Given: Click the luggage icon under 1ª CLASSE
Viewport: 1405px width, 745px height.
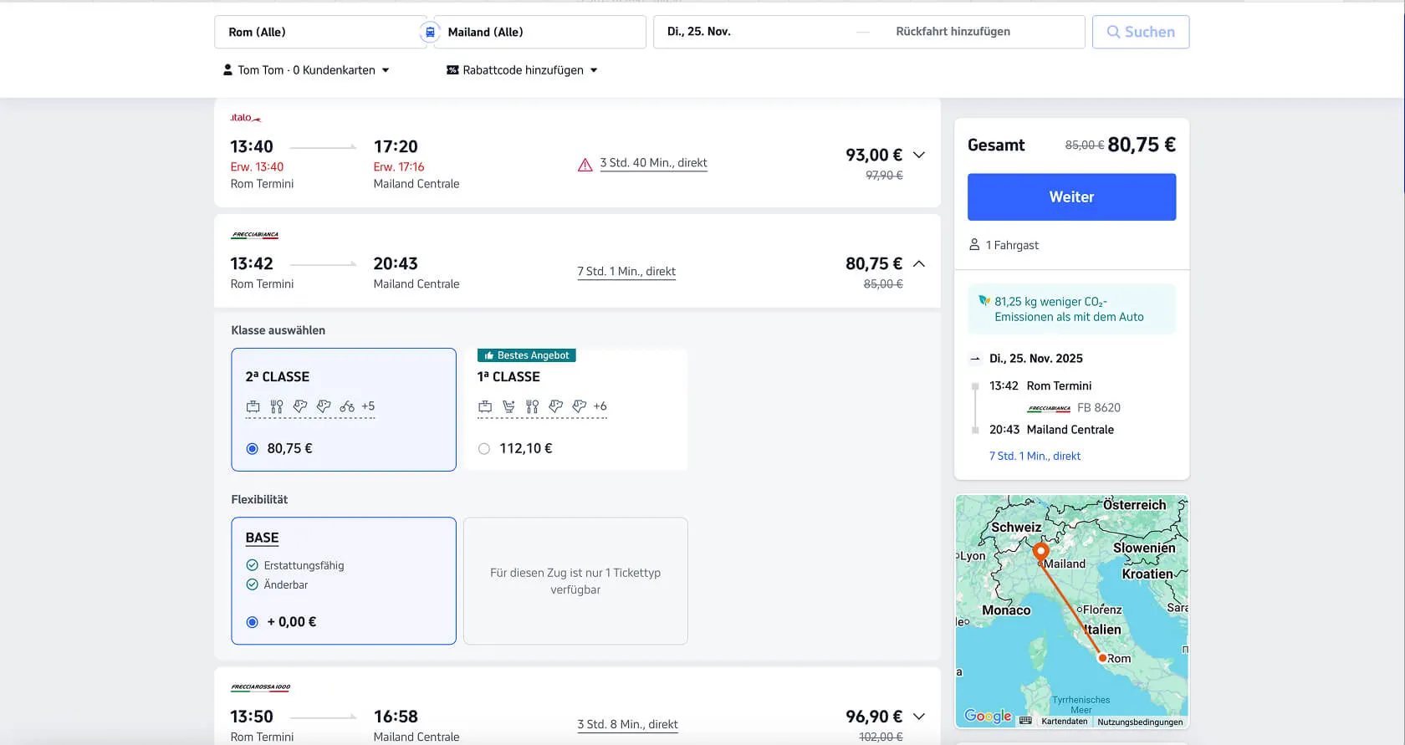Looking at the screenshot, I should coord(485,406).
